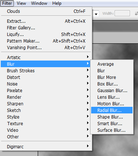Expand the Pixelate submenu
138x156 pixels.
45,90
